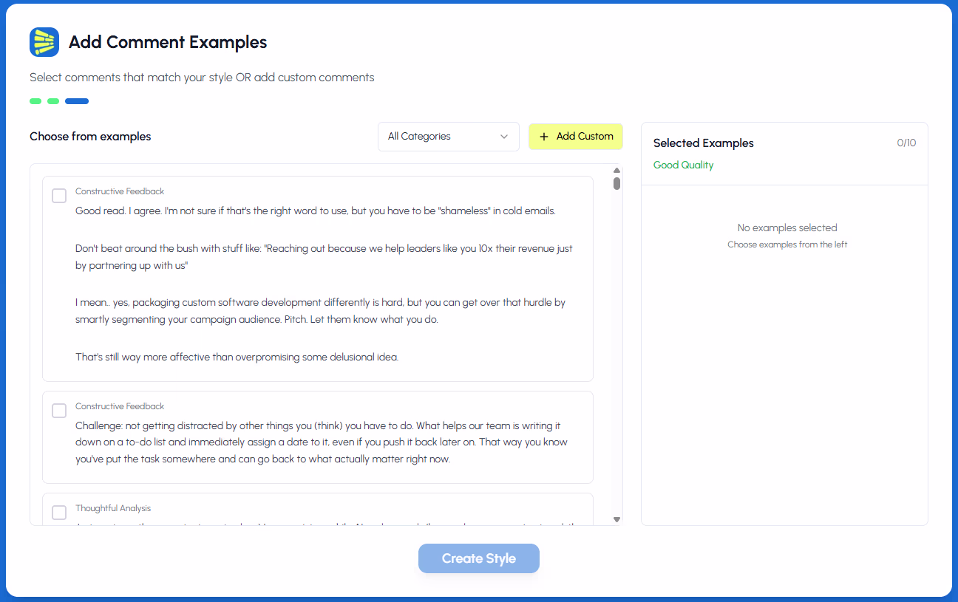
Task: Click the scrollbar down arrow icon
Action: coord(616,519)
